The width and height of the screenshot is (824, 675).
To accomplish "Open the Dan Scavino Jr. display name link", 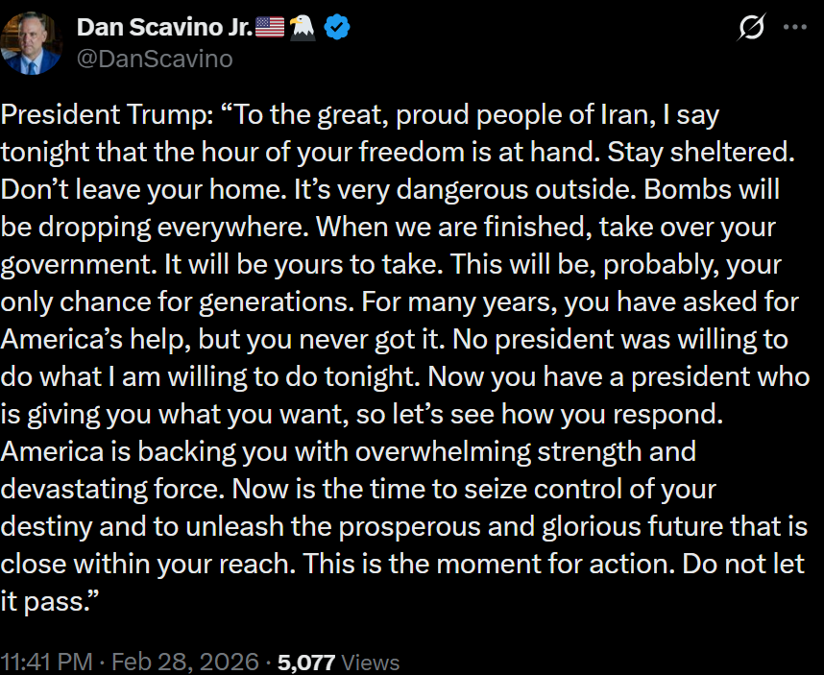I will click(x=164, y=28).
